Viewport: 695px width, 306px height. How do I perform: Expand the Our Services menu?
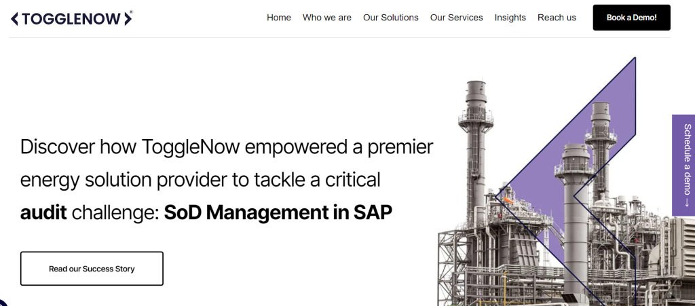tap(456, 18)
